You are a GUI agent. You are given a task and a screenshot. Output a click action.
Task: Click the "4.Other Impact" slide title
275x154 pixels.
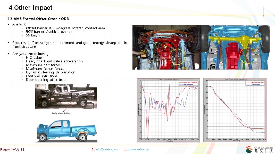(30, 8)
